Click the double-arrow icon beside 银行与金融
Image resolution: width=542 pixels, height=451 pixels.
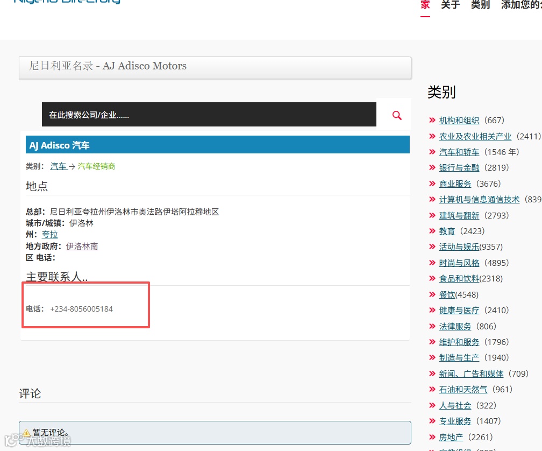click(x=432, y=168)
